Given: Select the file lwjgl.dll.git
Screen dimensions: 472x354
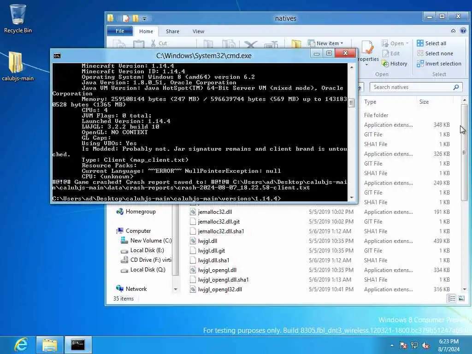Looking at the screenshot, I should pos(211,250).
